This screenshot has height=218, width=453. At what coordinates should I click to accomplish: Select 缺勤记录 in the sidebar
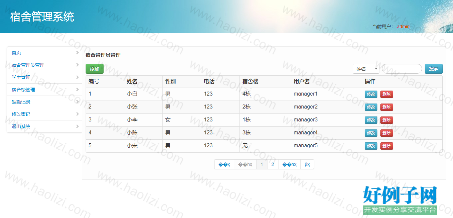[x=44, y=102]
